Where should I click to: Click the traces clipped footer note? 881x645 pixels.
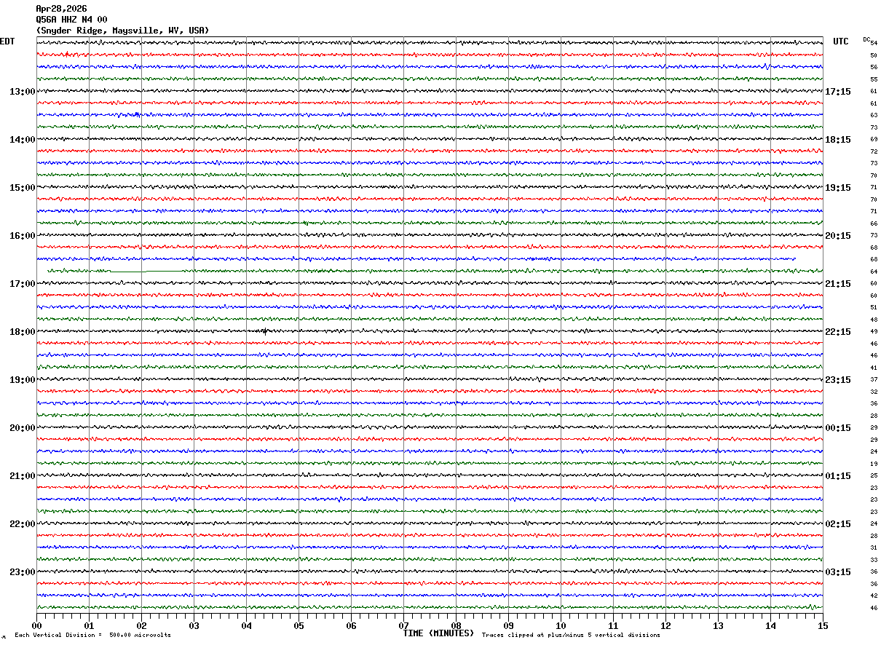coord(571,635)
